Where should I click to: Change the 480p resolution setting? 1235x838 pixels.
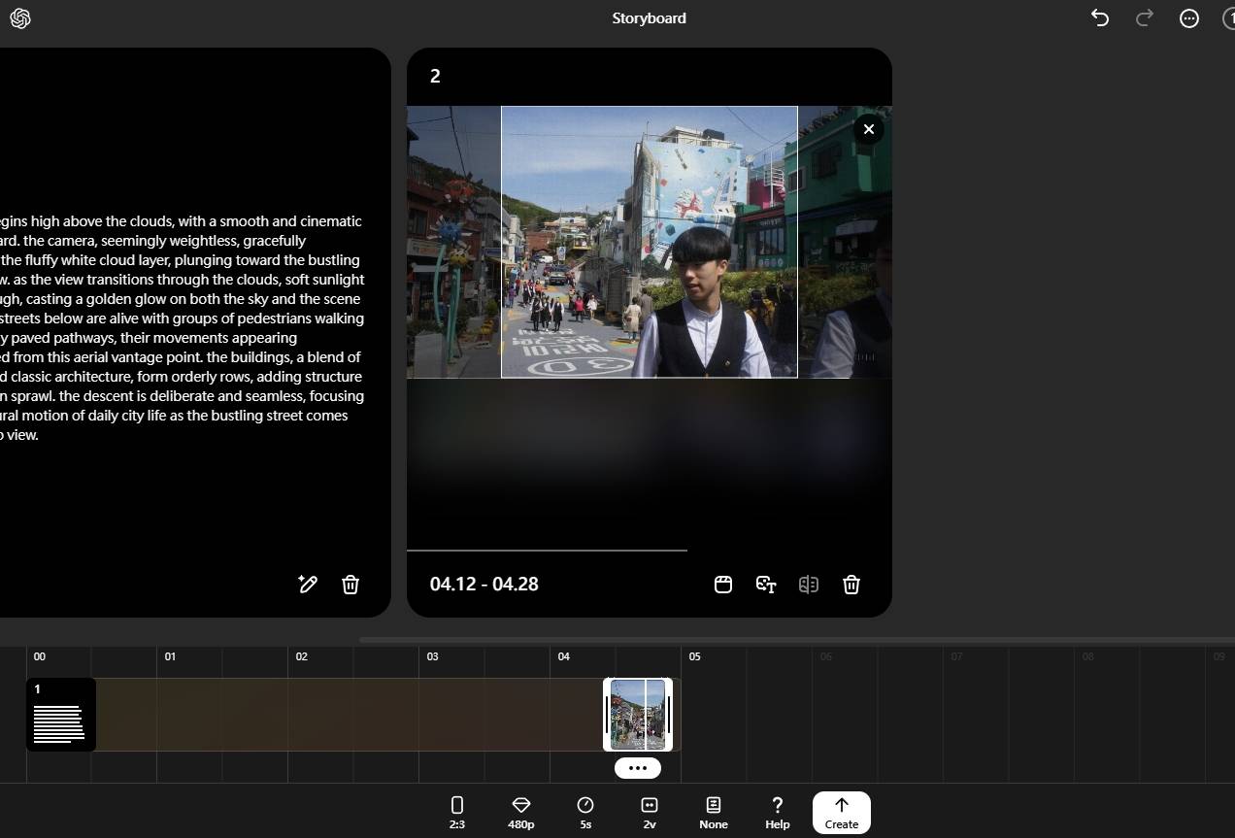(x=521, y=812)
